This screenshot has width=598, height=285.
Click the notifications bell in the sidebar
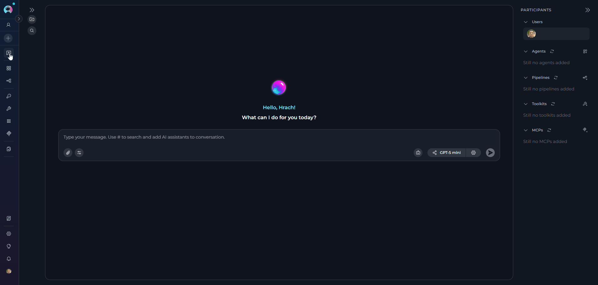click(8, 259)
